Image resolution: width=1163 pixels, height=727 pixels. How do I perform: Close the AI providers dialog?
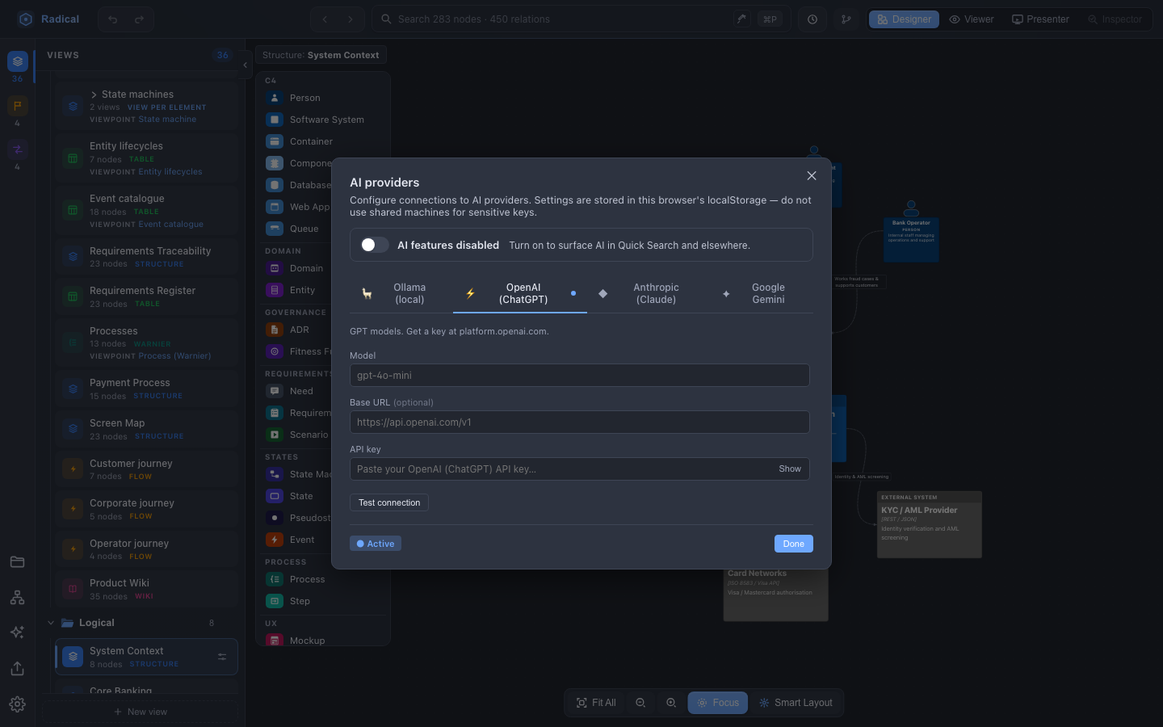point(812,176)
